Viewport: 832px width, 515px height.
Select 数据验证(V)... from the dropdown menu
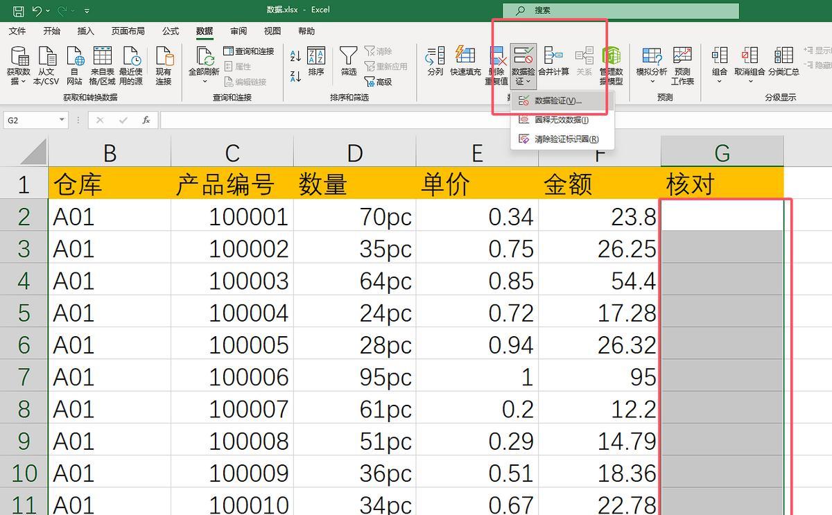pos(562,101)
